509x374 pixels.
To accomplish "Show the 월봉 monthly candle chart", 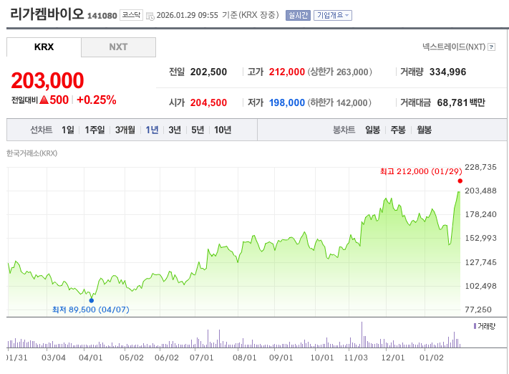I will pyautogui.click(x=424, y=130).
